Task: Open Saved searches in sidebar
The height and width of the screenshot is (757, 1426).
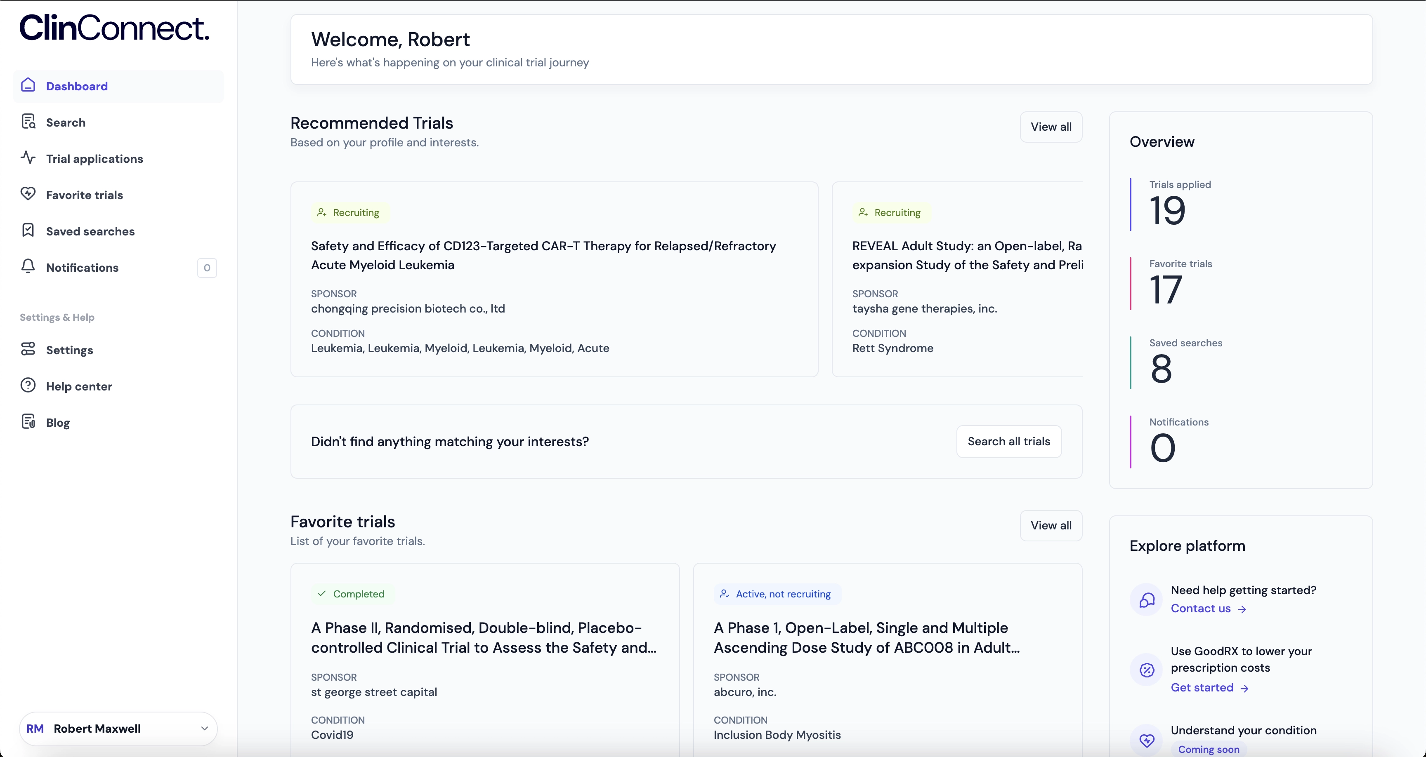Action: coord(118,231)
